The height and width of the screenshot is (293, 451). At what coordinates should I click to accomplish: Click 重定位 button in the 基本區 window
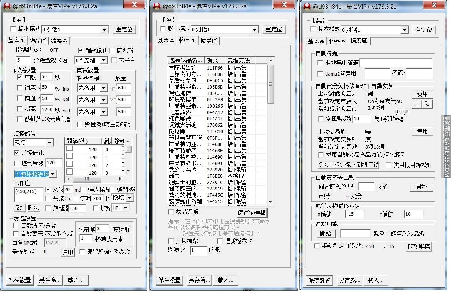(125, 30)
